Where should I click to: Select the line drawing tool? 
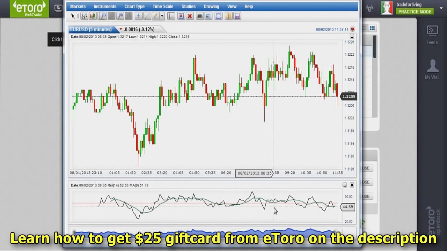pos(147,16)
